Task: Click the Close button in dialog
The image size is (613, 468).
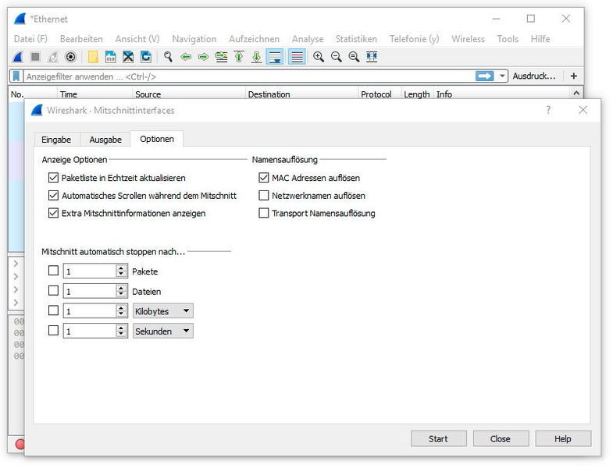Action: [x=501, y=438]
